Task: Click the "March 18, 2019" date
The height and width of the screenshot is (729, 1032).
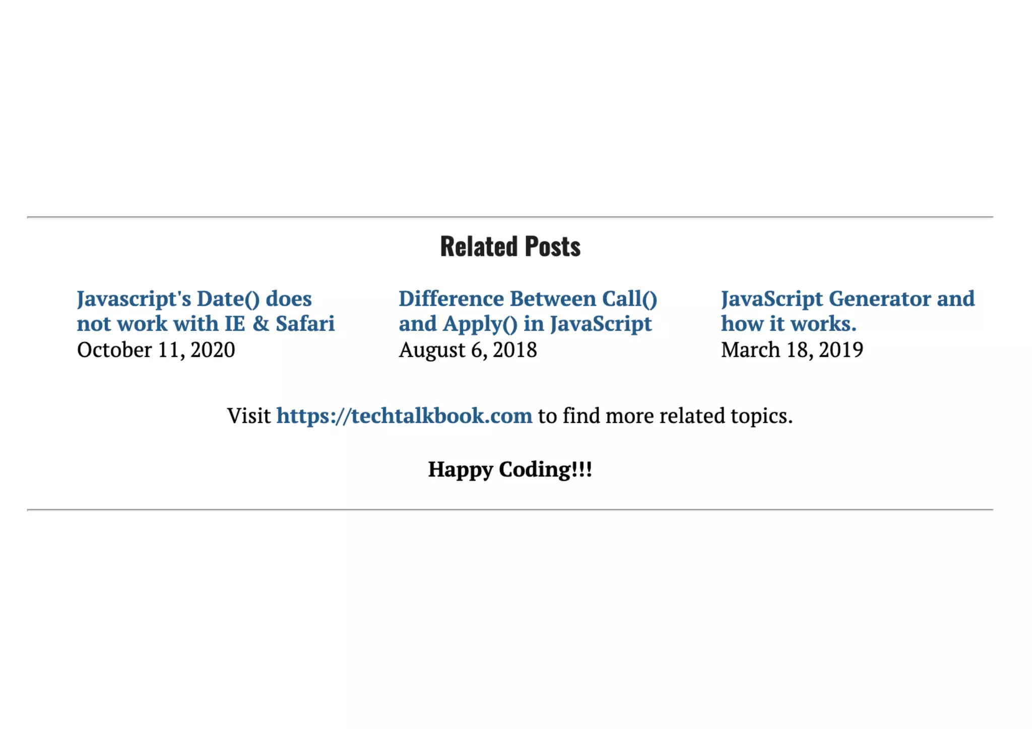Action: tap(792, 350)
